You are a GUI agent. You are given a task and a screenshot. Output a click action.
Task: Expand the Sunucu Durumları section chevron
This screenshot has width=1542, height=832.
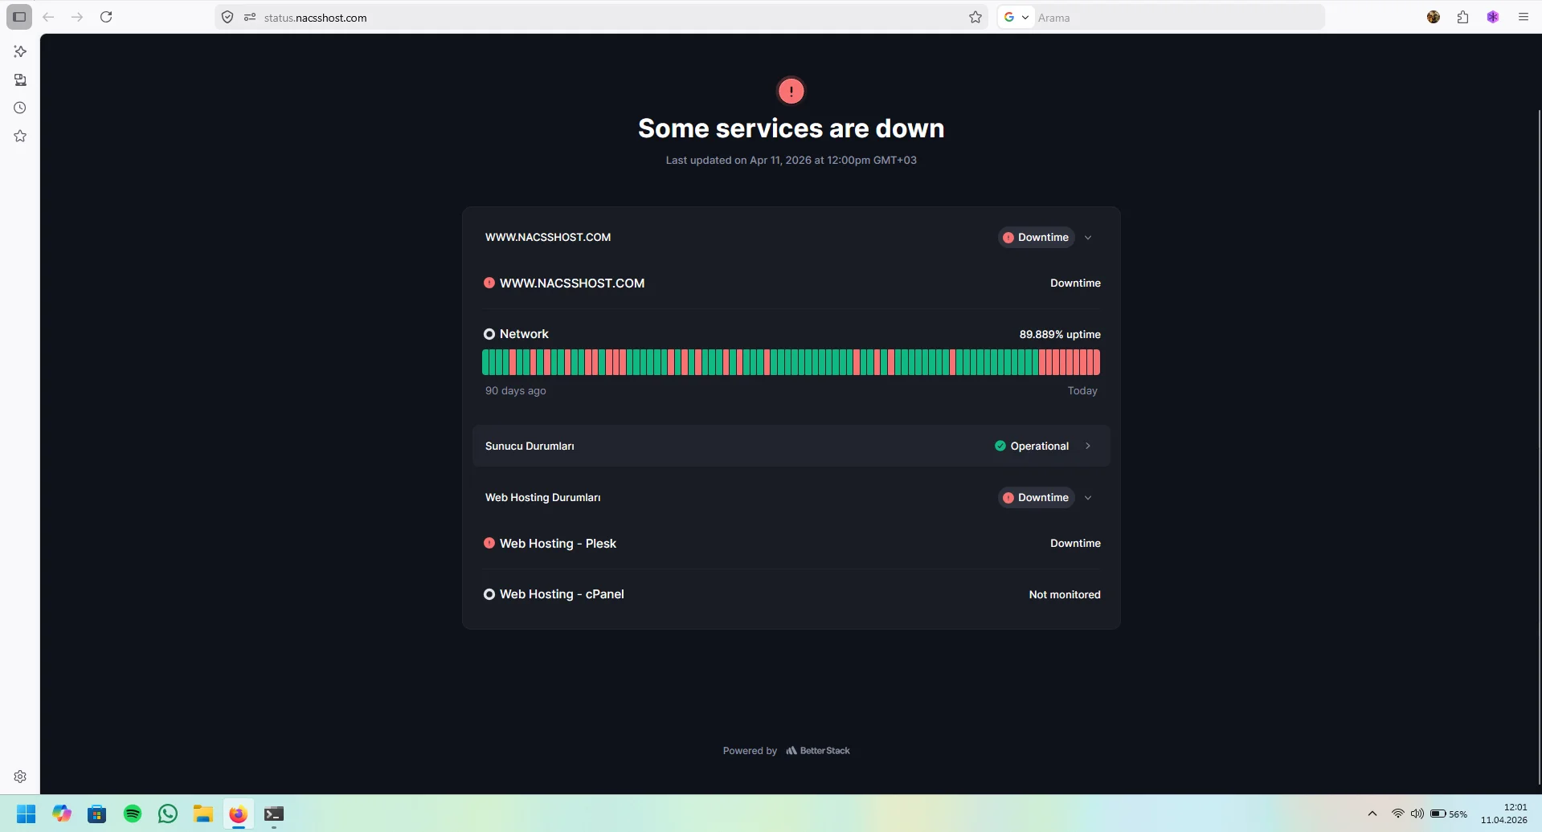click(x=1088, y=446)
